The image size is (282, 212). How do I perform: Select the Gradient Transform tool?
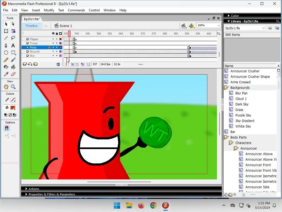tap(13, 31)
